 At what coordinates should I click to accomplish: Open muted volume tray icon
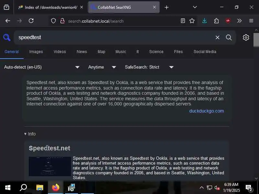click(217, 188)
